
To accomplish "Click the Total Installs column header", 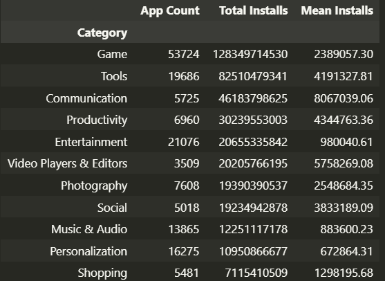I will click(x=254, y=10).
